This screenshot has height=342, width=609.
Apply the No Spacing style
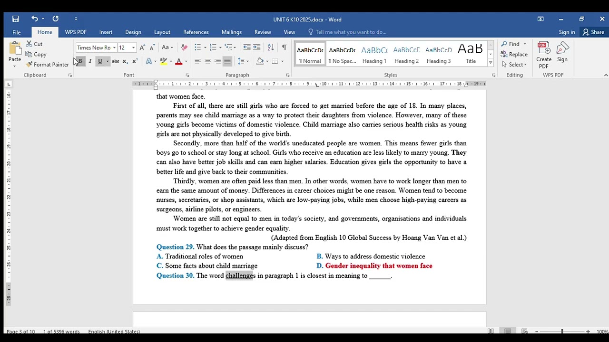coord(342,54)
